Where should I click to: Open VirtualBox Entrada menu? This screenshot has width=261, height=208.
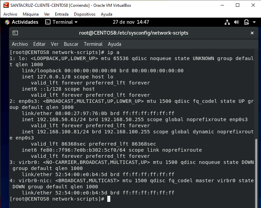62,14
